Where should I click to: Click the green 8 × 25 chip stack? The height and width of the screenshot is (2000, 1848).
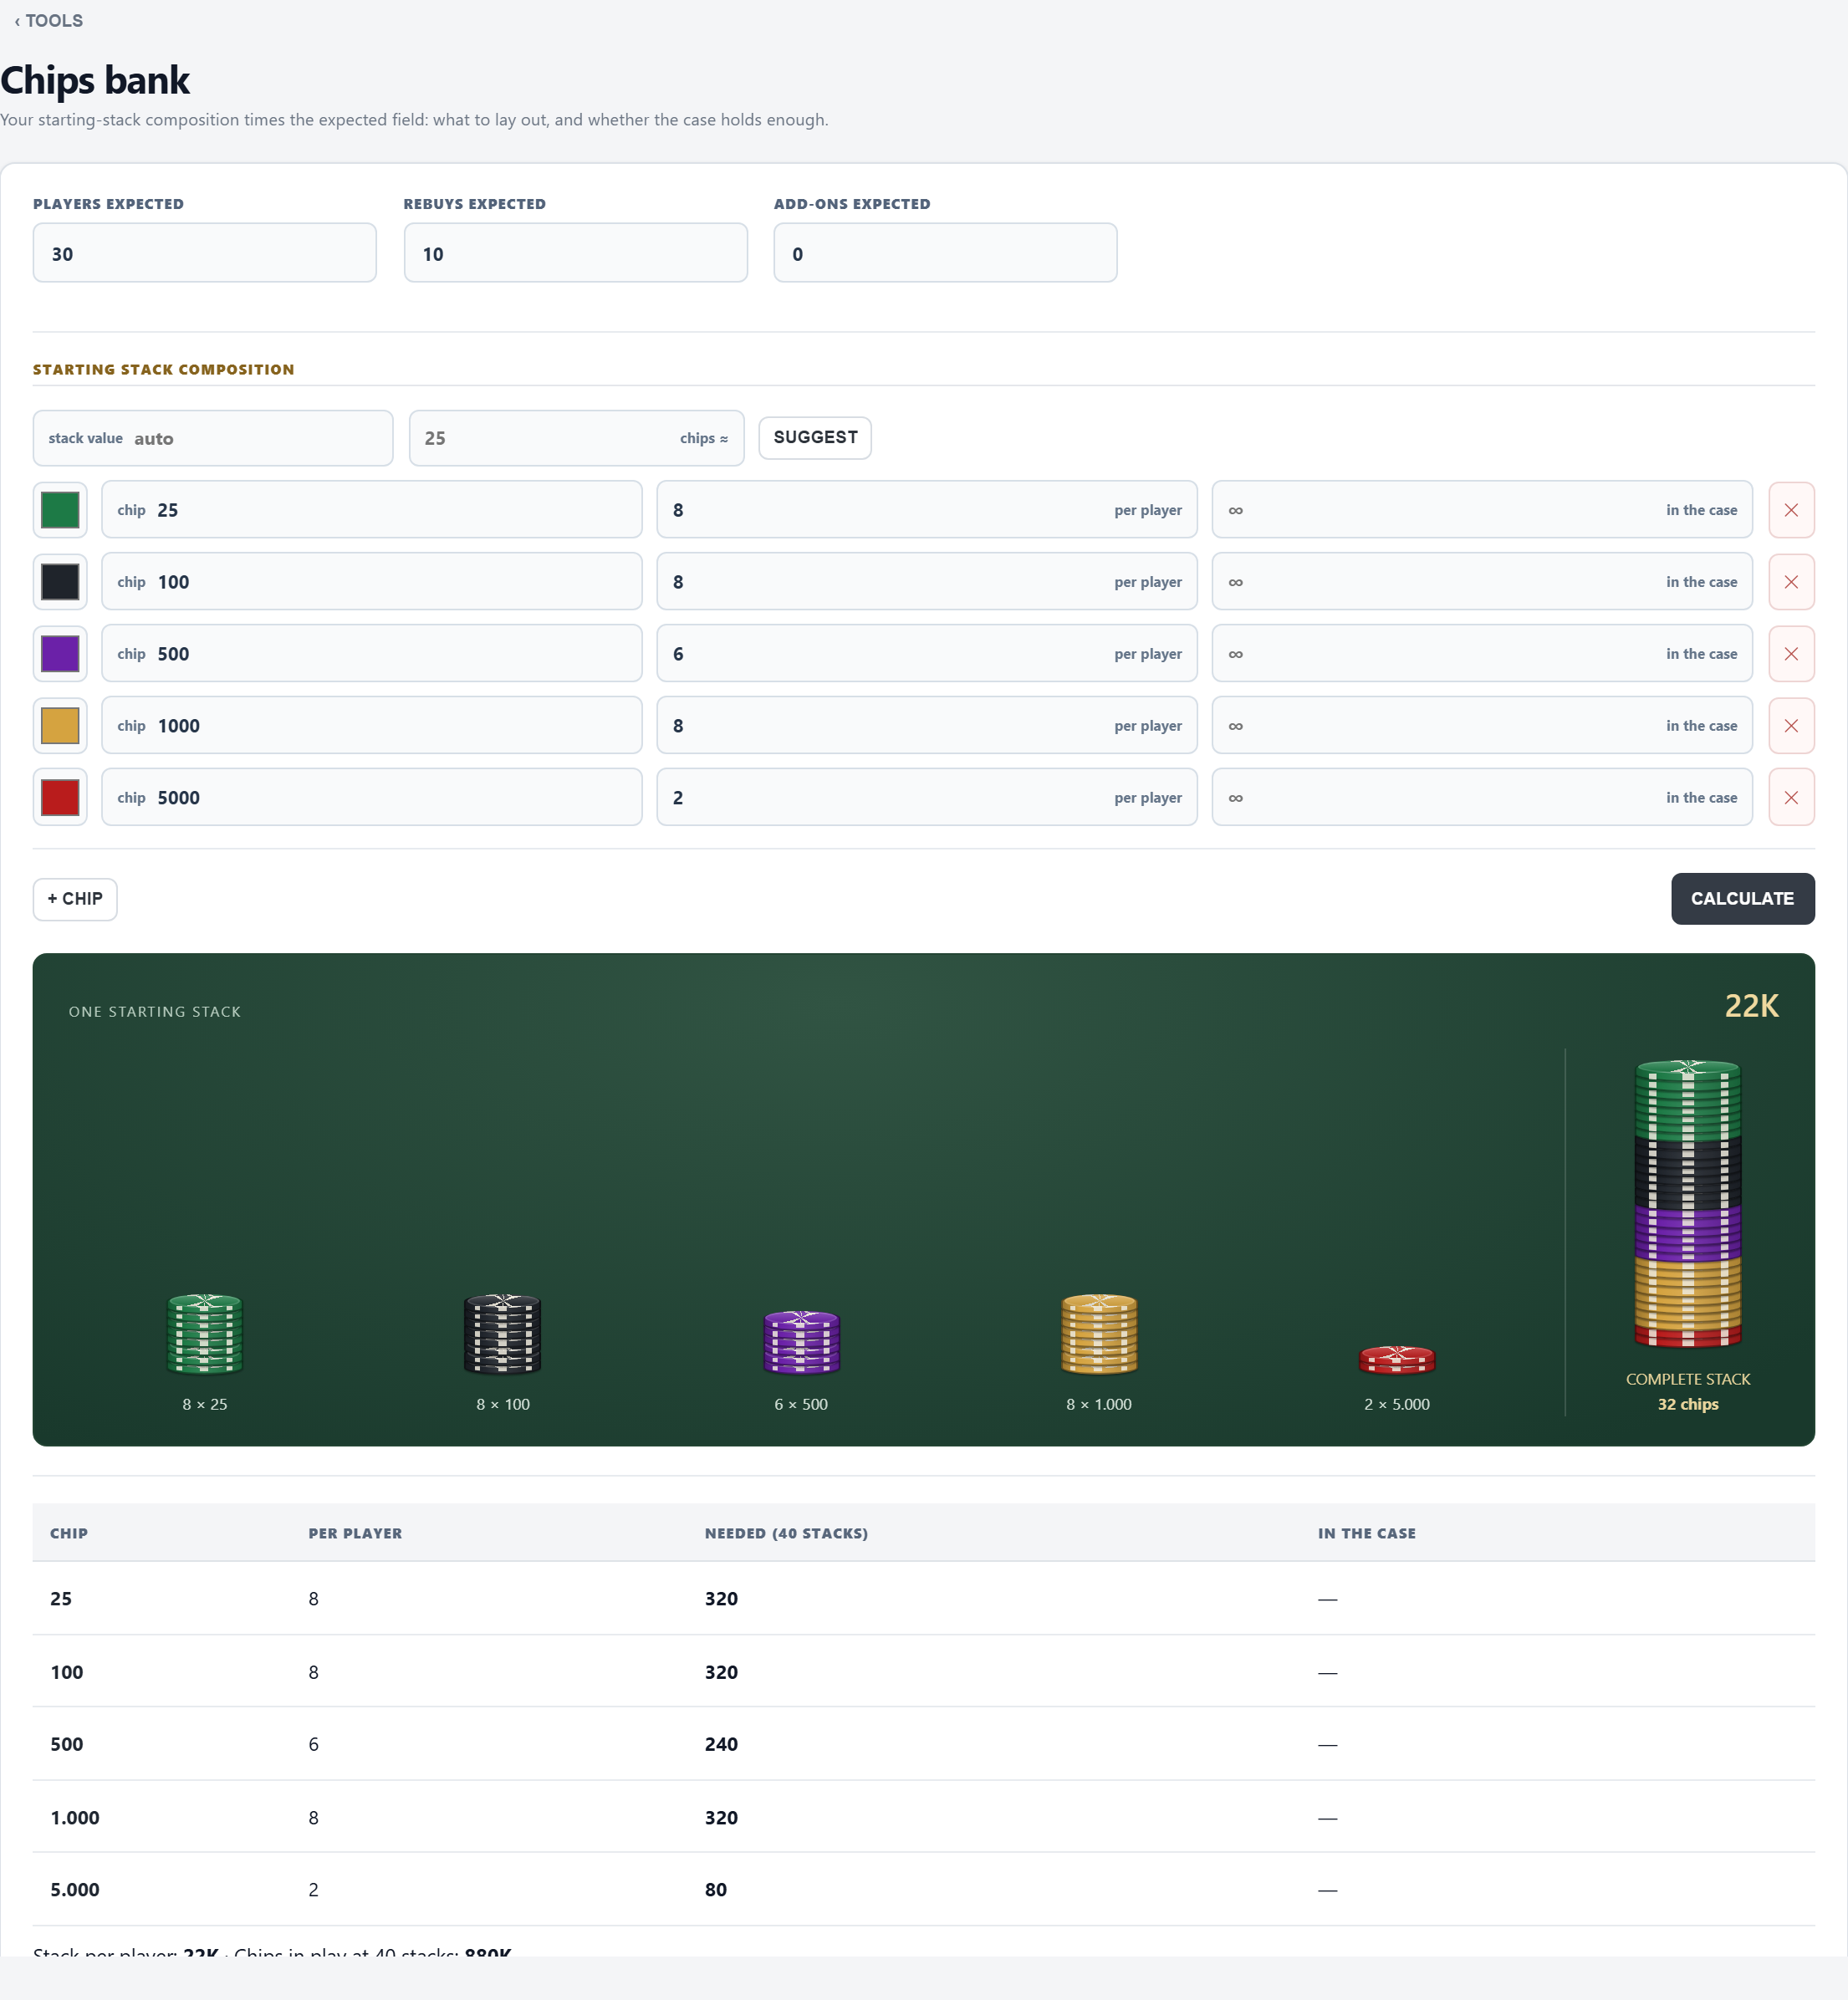[205, 1334]
